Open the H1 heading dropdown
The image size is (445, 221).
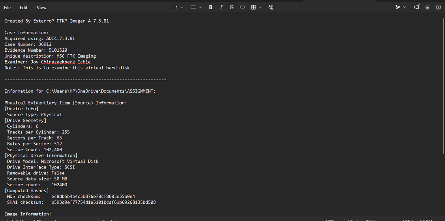point(178,7)
